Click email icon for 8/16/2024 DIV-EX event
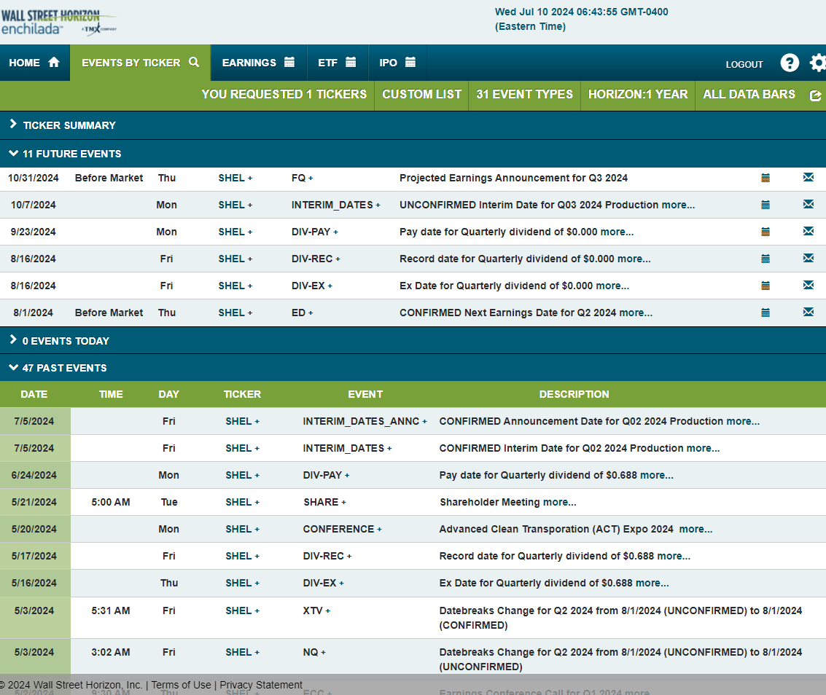 click(x=808, y=286)
